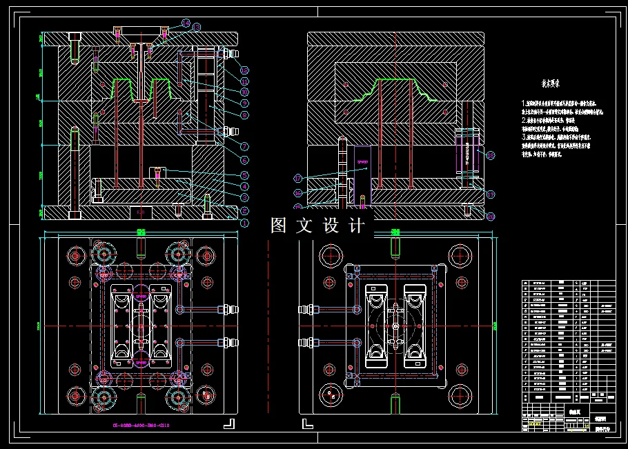Click part balloon number 13
The width and height of the screenshot is (628, 449).
(196, 27)
